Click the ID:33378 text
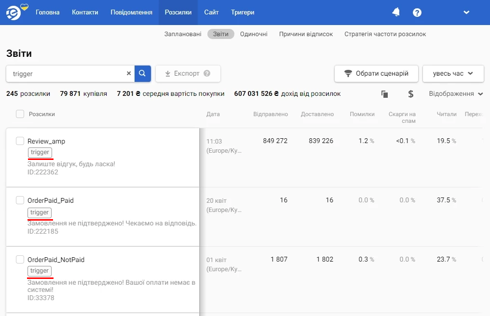490x316 pixels. [41, 298]
